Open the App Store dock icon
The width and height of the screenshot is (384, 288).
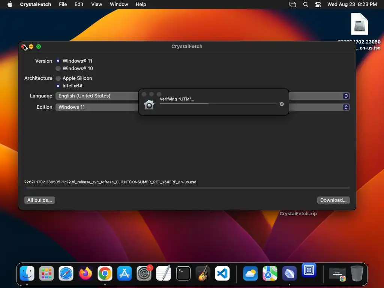click(124, 273)
